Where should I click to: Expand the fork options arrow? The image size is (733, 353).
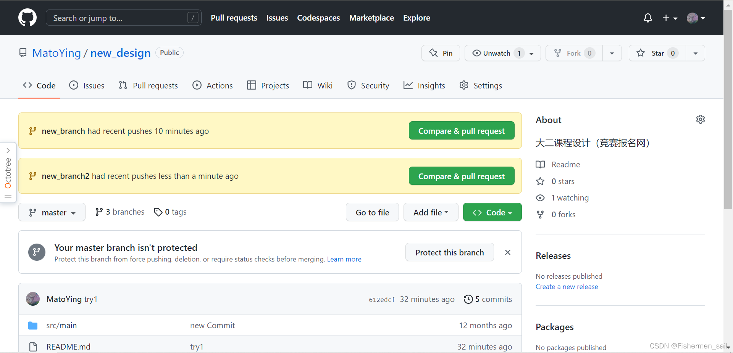[x=612, y=53]
